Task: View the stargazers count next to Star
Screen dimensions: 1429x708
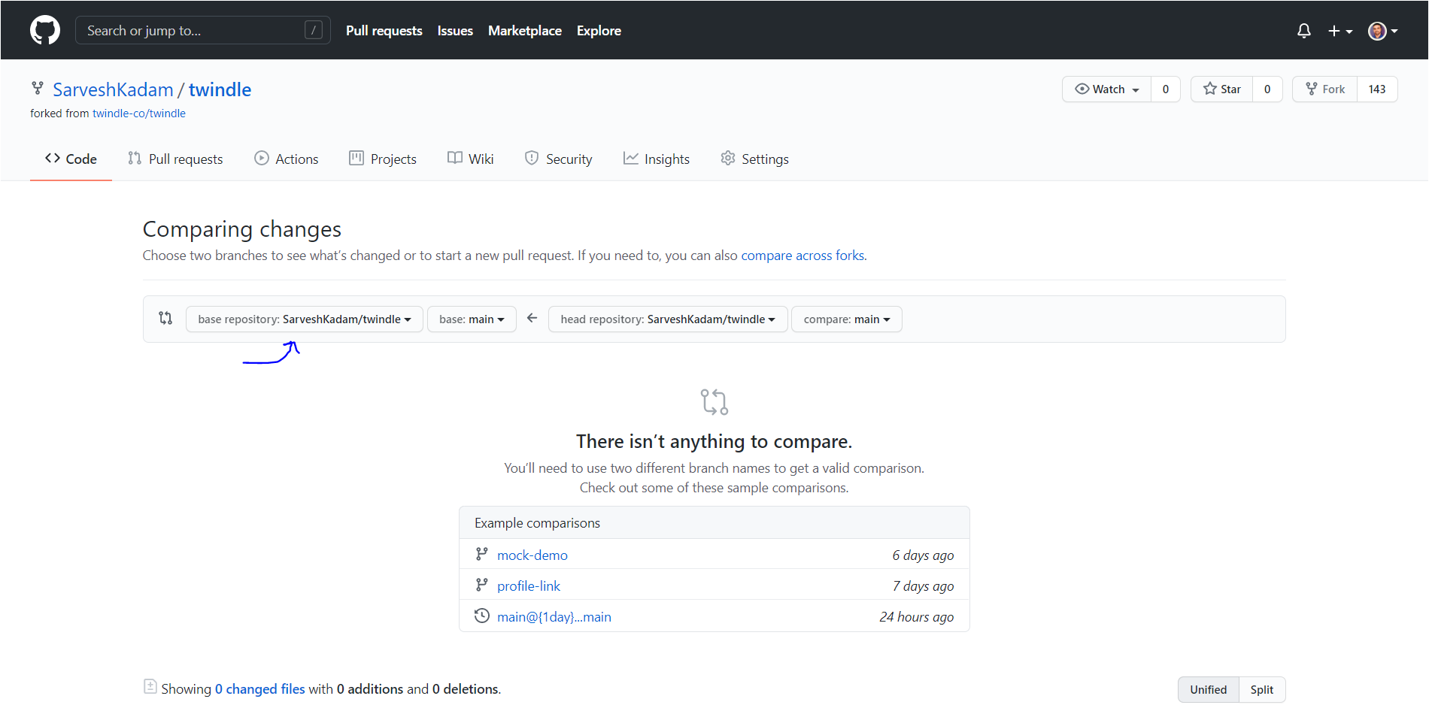Action: 1267,89
